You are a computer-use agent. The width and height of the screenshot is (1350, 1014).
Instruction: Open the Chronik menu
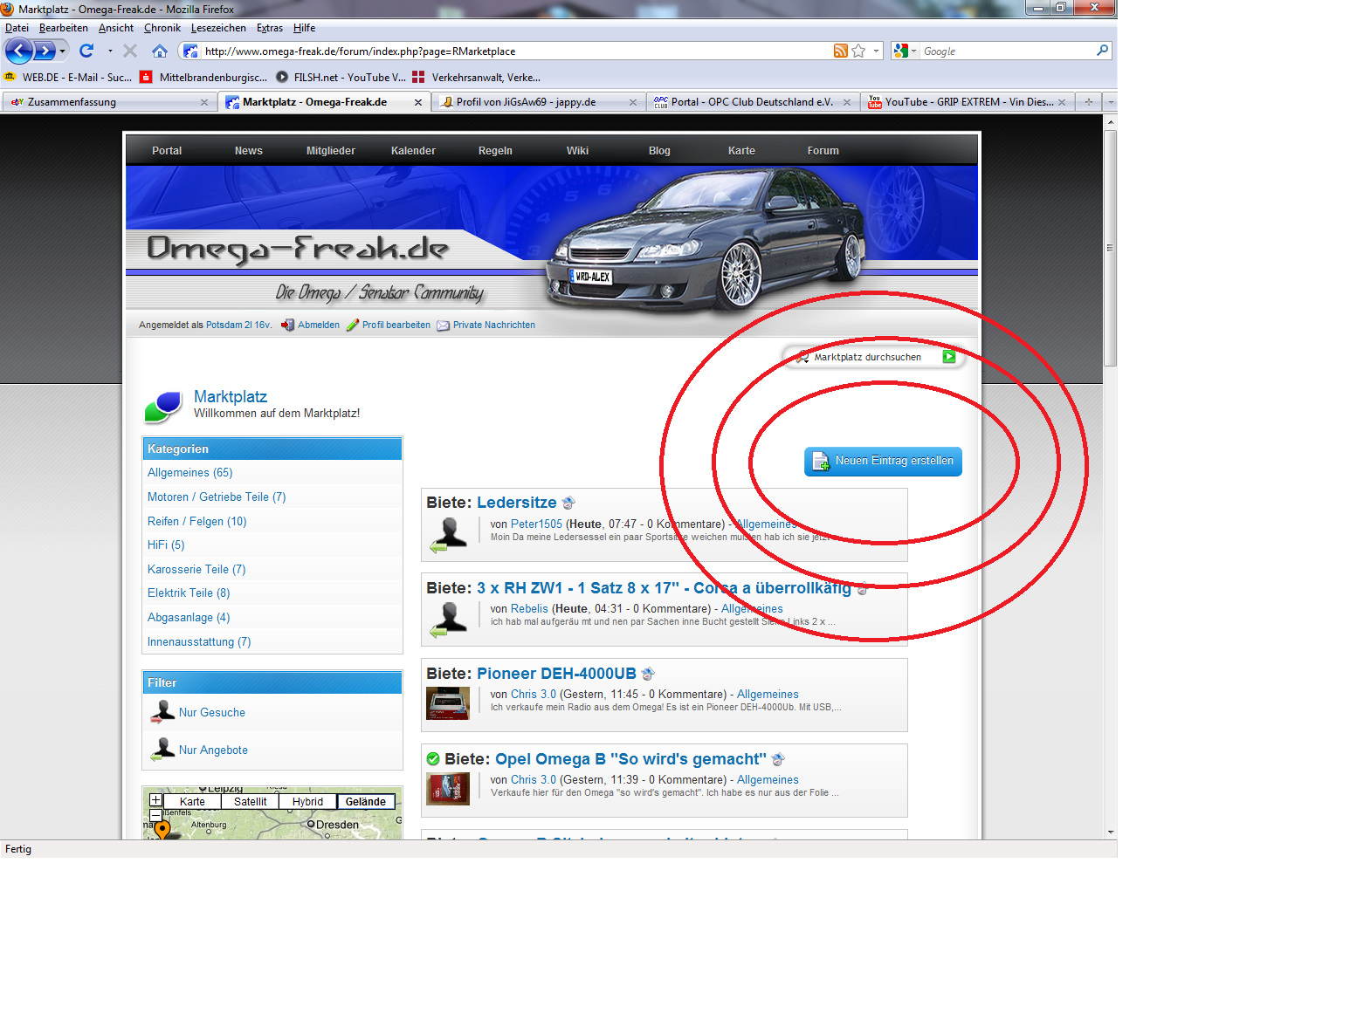[x=162, y=28]
